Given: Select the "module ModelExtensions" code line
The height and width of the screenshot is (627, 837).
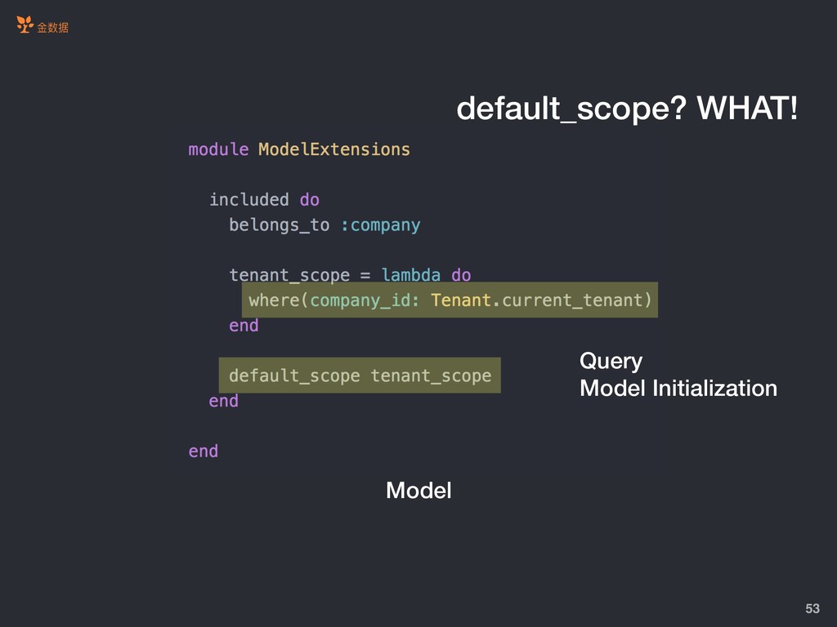Looking at the screenshot, I should point(299,149).
